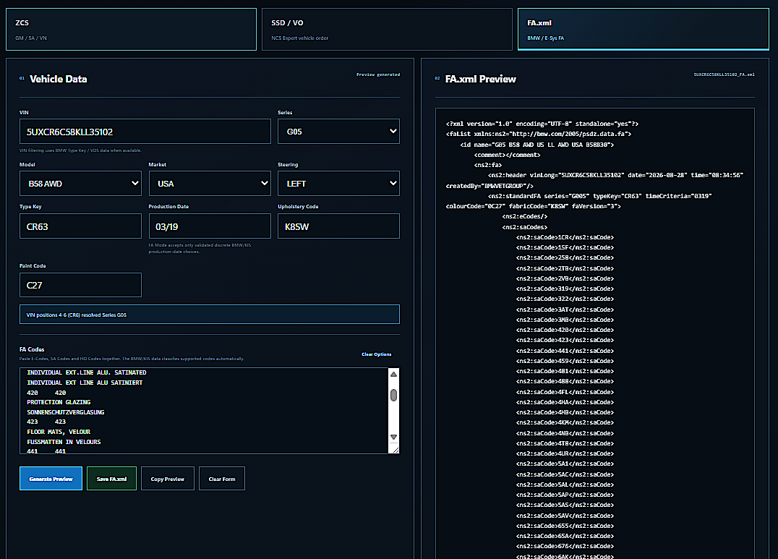The width and height of the screenshot is (778, 559).
Task: Click the saCode 420 line in preview
Action: pyautogui.click(x=565, y=330)
